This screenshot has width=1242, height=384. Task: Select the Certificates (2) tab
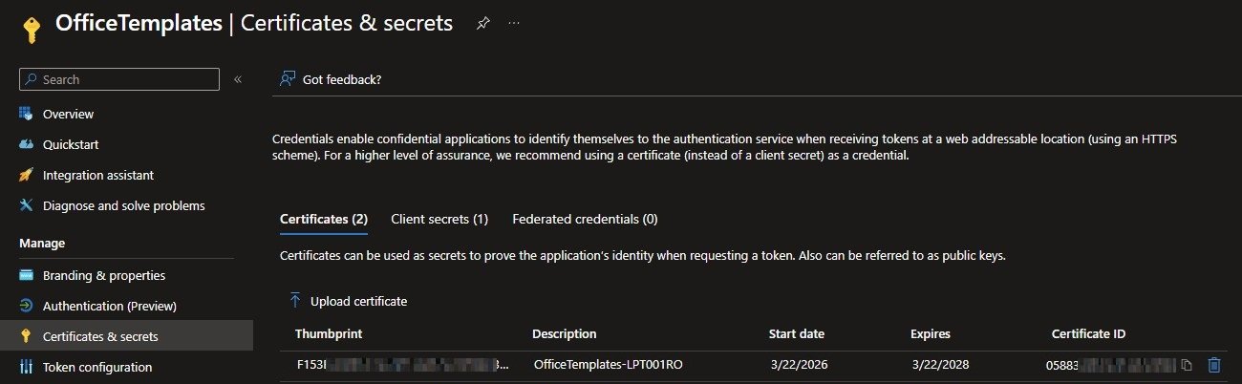[324, 219]
